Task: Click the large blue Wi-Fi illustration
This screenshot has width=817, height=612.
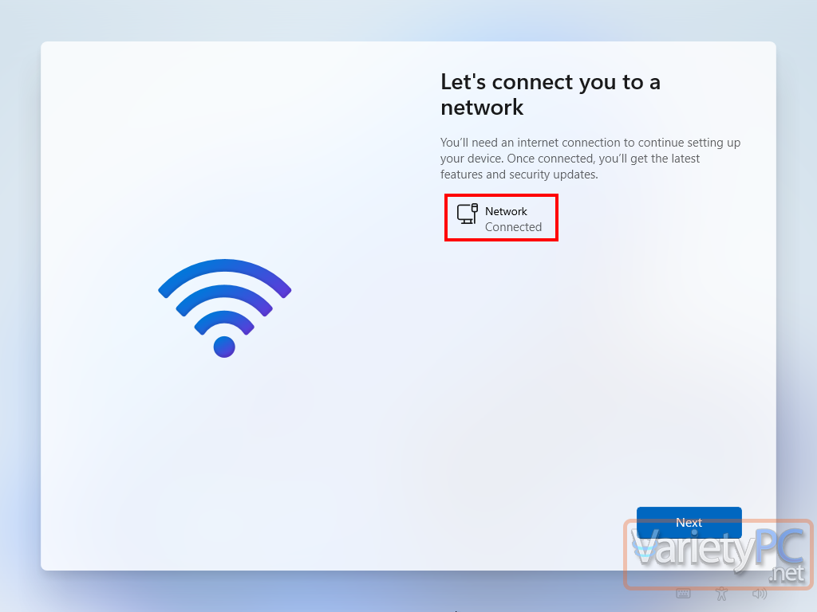Action: (x=224, y=308)
